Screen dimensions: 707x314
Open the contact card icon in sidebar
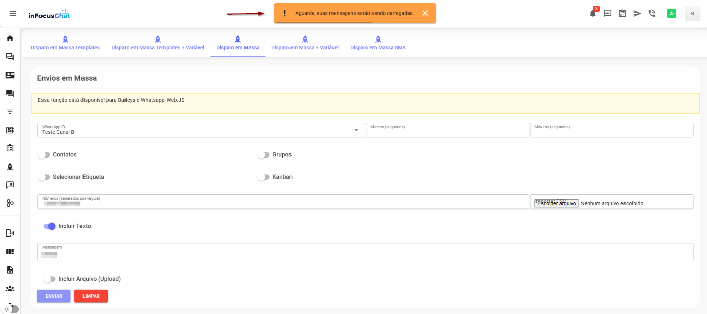10,75
